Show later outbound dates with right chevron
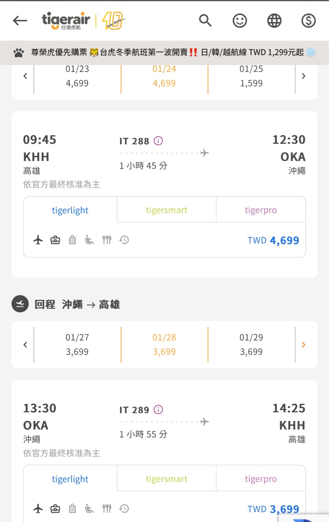This screenshot has height=522, width=329. [x=303, y=76]
